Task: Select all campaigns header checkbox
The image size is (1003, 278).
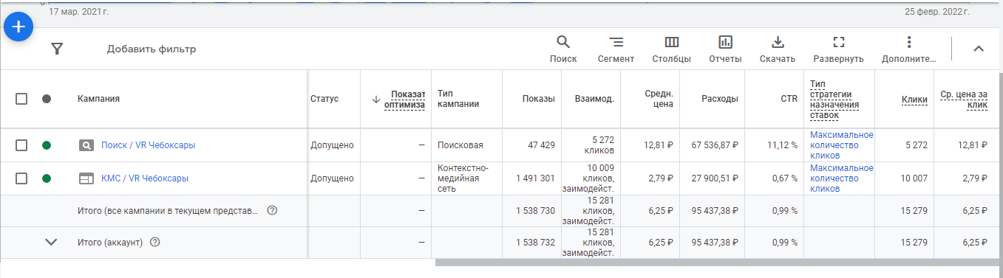Action: point(21,99)
